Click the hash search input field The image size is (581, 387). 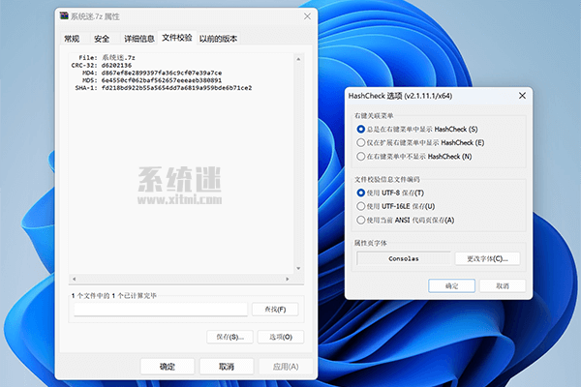coord(161,310)
